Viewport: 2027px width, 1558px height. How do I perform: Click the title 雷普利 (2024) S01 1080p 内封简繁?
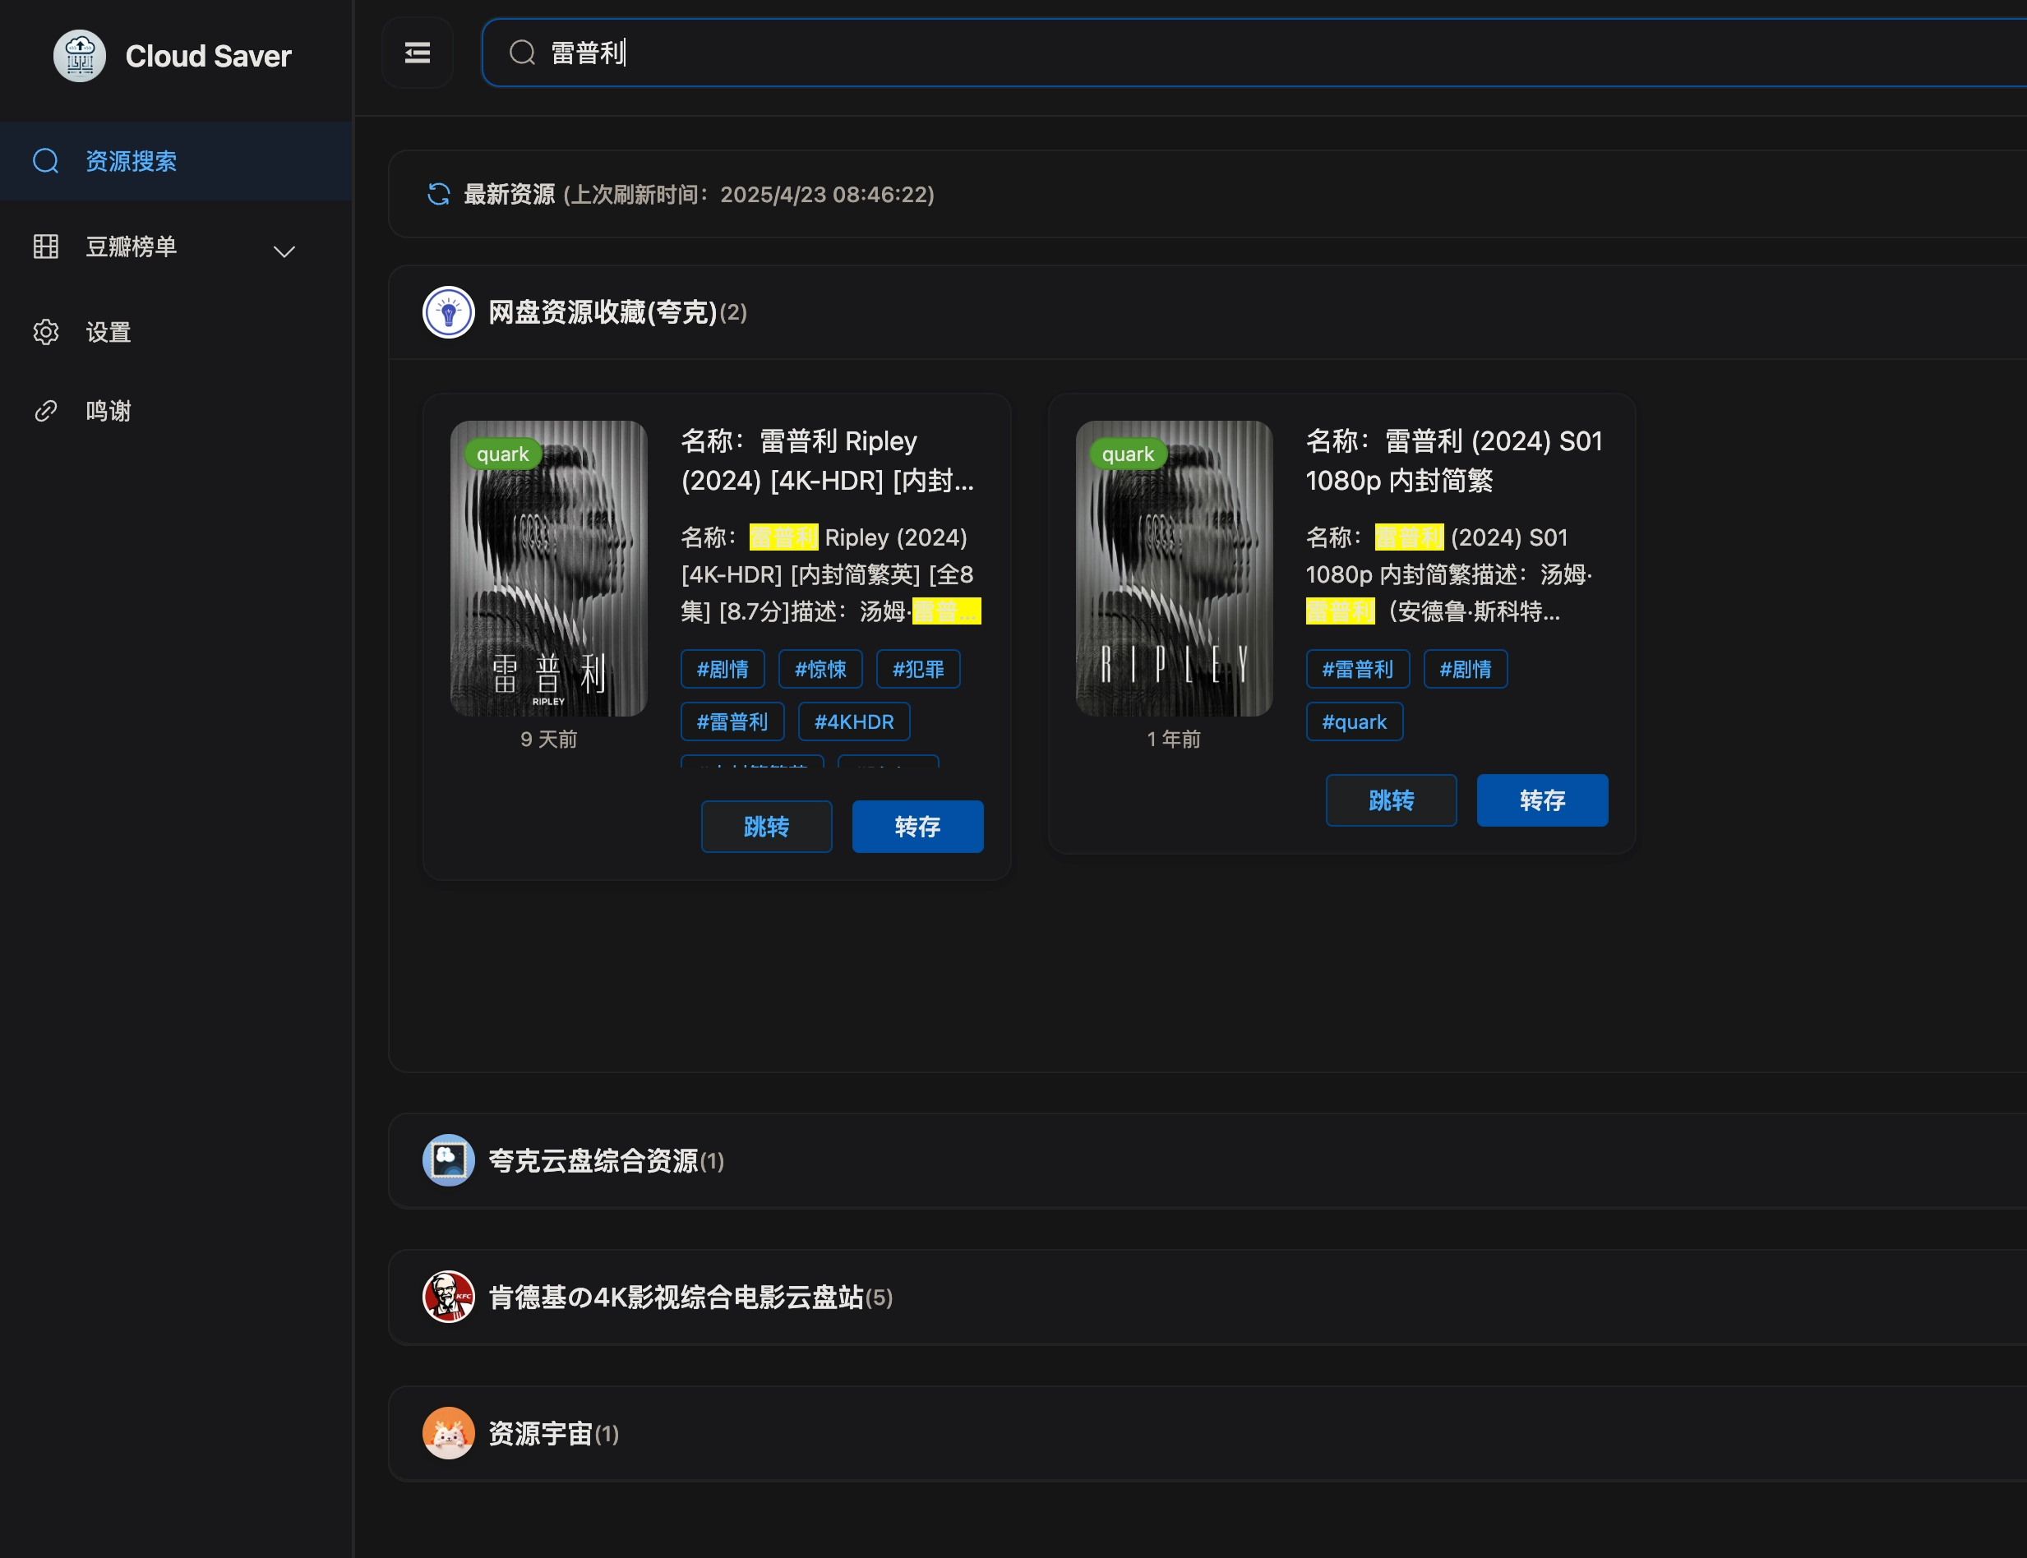tap(1454, 461)
